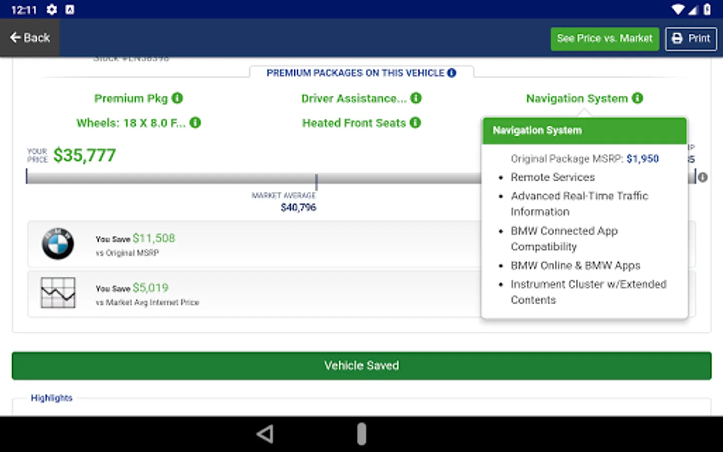Tap the Vehicle Saved green bar
This screenshot has width=723, height=452.
click(x=361, y=366)
